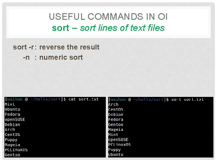217x162 pixels.
Task: Select 'Gentoo' in the sorted right terminal
Action: point(116,124)
